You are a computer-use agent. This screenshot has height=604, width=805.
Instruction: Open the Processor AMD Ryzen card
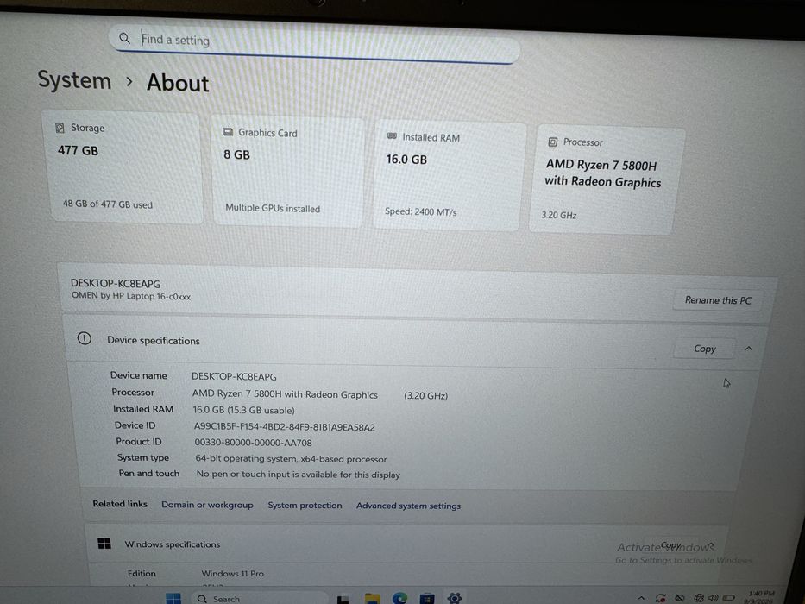pos(607,180)
